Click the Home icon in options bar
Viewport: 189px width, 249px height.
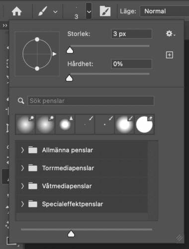pyautogui.click(x=16, y=11)
